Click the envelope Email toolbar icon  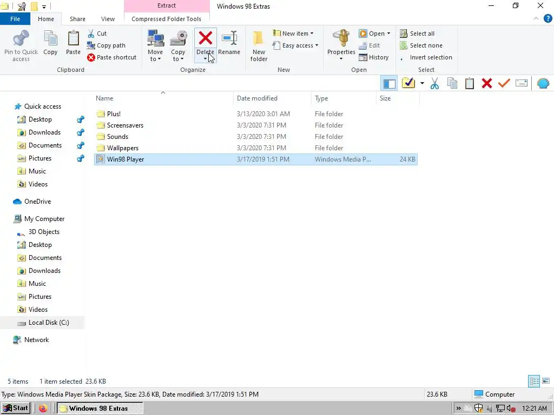522,83
